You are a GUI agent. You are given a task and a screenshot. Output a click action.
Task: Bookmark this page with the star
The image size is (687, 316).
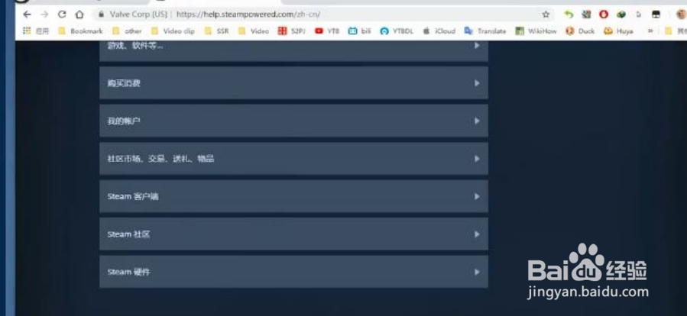546,15
